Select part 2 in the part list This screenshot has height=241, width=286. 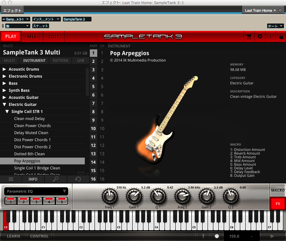click(x=94, y=62)
